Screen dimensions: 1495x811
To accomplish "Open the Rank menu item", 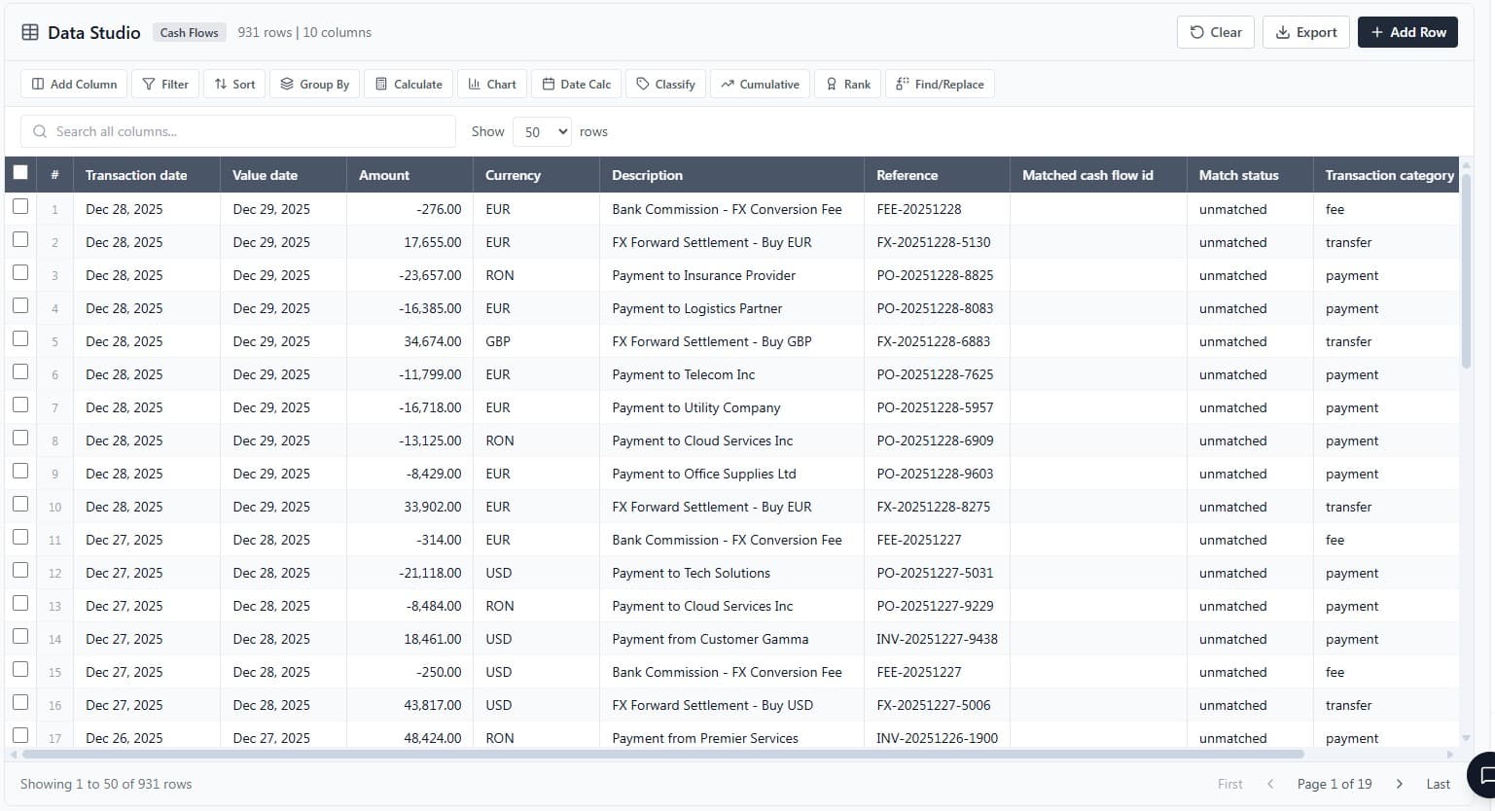I will [x=847, y=84].
